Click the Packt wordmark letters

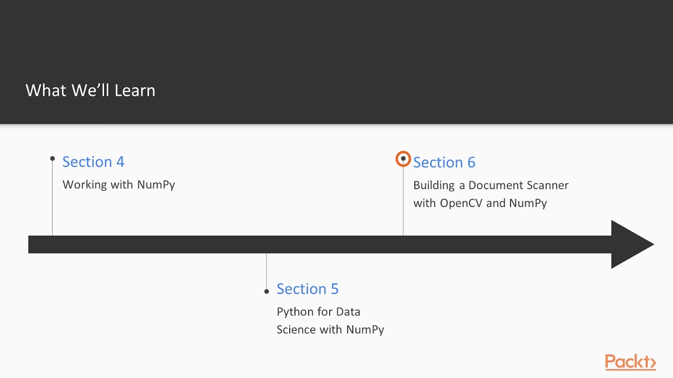[625, 362]
